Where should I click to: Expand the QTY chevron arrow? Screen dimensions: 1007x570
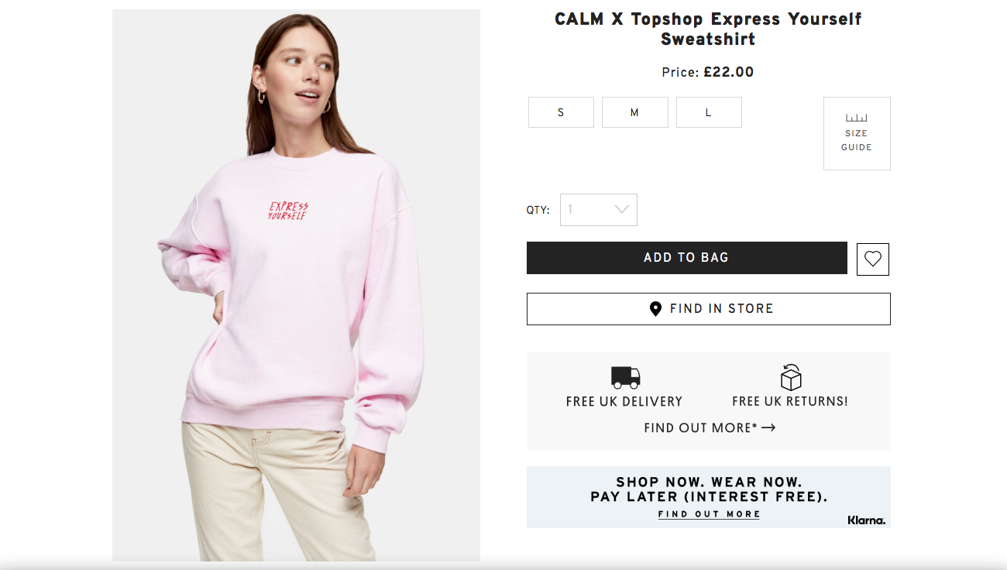pos(621,210)
